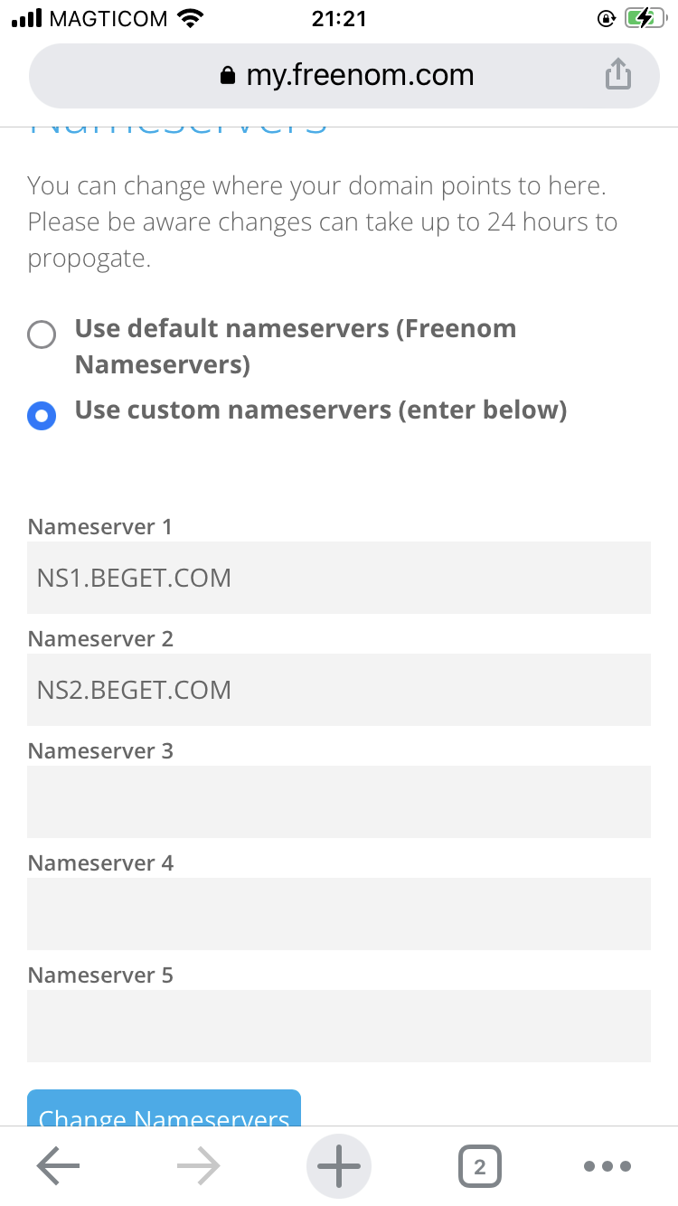This screenshot has height=1206, width=678.
Task: Tap the Use custom nameservers label text
Action: pyautogui.click(x=320, y=410)
